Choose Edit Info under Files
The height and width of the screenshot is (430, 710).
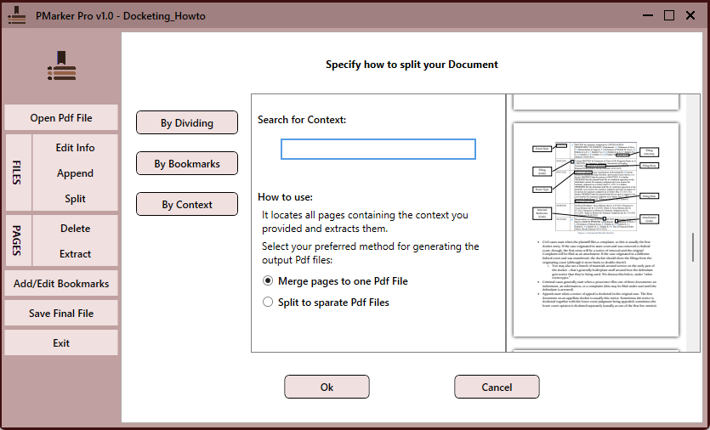[75, 148]
